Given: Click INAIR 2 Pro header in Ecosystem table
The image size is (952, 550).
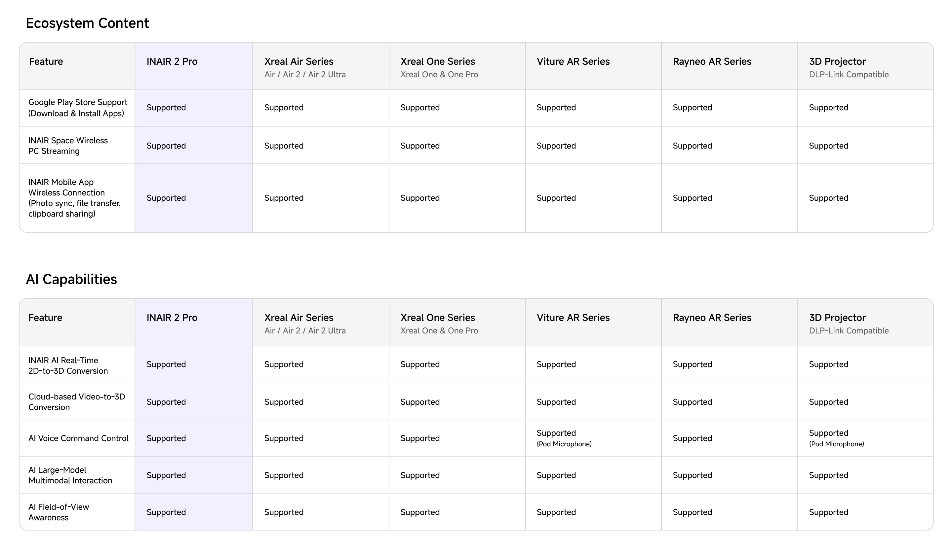Looking at the screenshot, I should click(172, 61).
